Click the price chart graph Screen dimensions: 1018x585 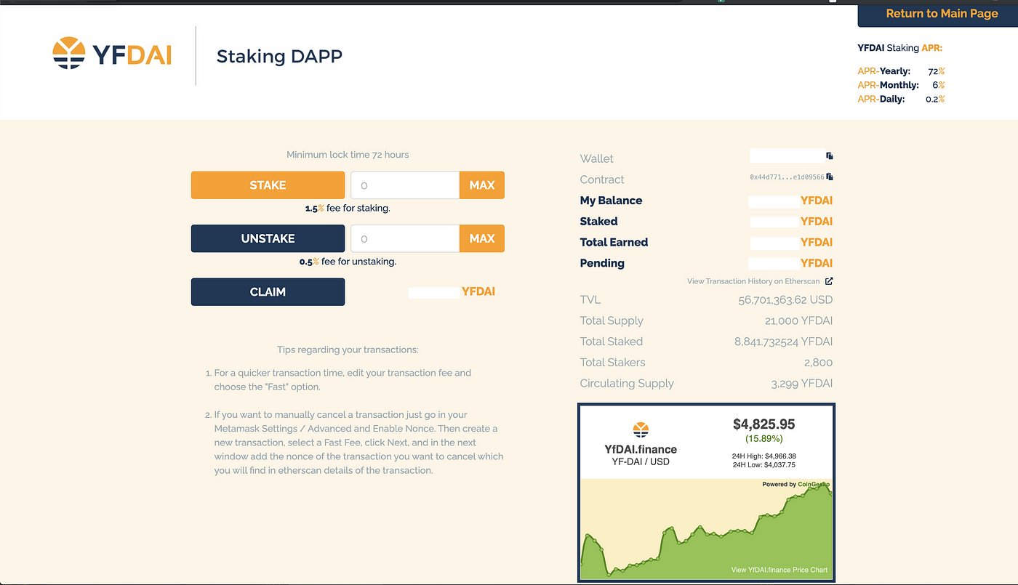(x=706, y=529)
